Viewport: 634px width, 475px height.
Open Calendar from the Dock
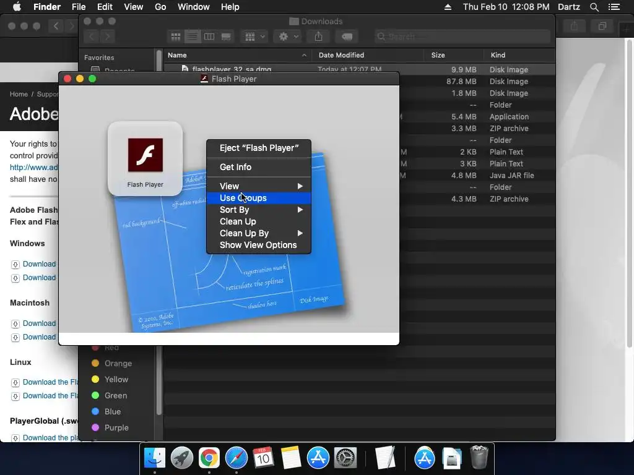pyautogui.click(x=263, y=458)
